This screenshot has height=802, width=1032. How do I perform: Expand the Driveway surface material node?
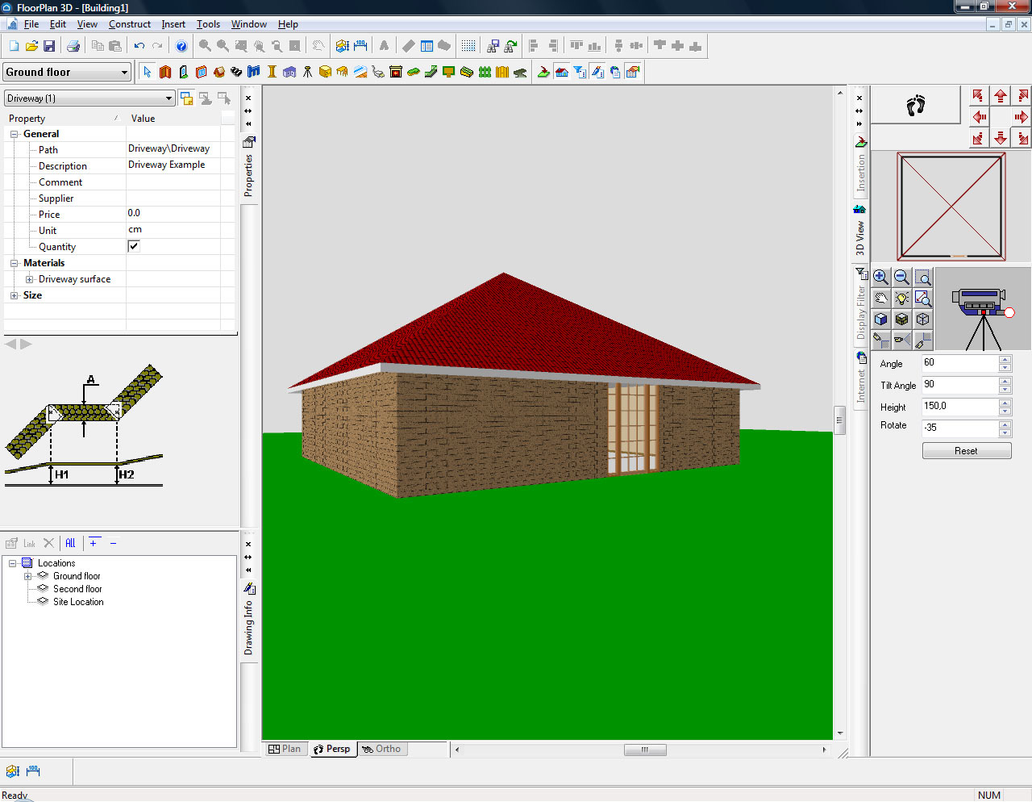[29, 279]
